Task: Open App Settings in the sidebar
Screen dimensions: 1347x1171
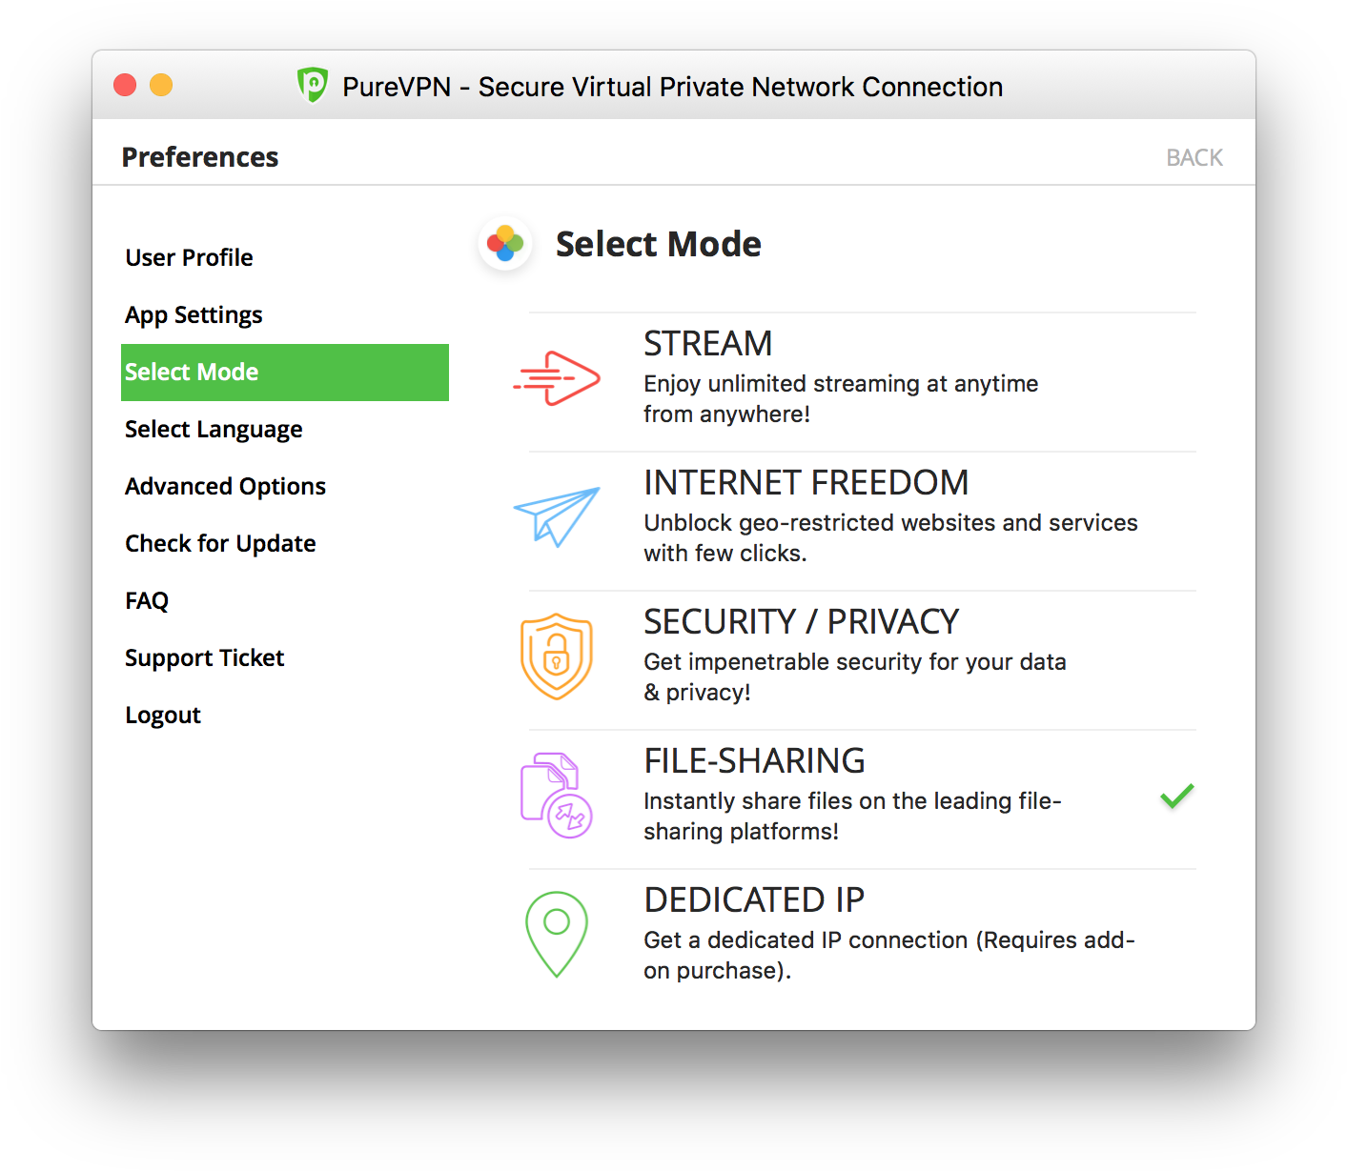Action: coord(194,315)
